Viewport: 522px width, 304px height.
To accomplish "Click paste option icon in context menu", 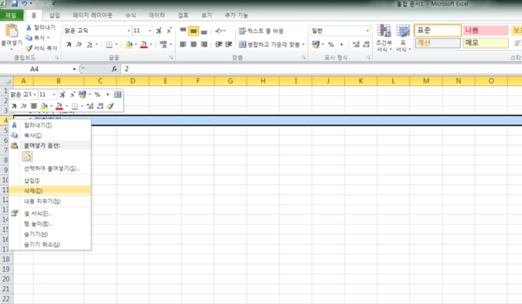I will (x=27, y=156).
